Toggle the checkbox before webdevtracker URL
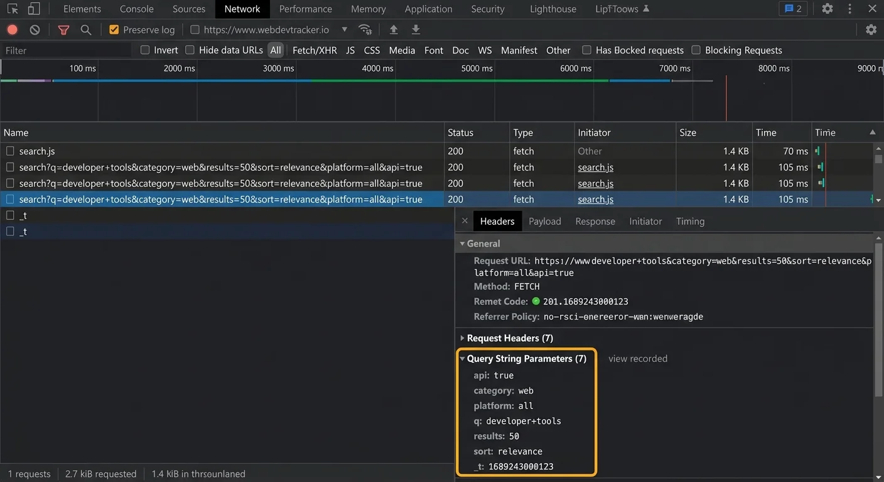Image resolution: width=884 pixels, height=482 pixels. 195,29
